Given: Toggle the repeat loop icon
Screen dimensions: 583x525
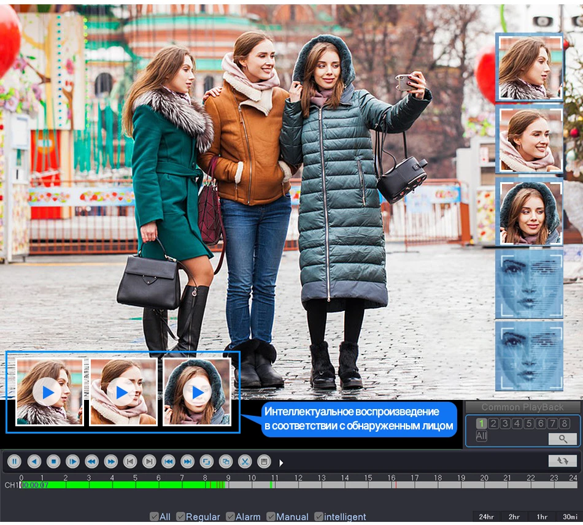Looking at the screenshot, I should [206, 461].
